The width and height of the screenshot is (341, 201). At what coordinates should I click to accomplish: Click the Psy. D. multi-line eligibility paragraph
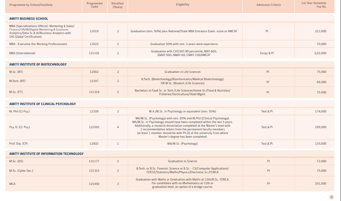click(x=183, y=127)
